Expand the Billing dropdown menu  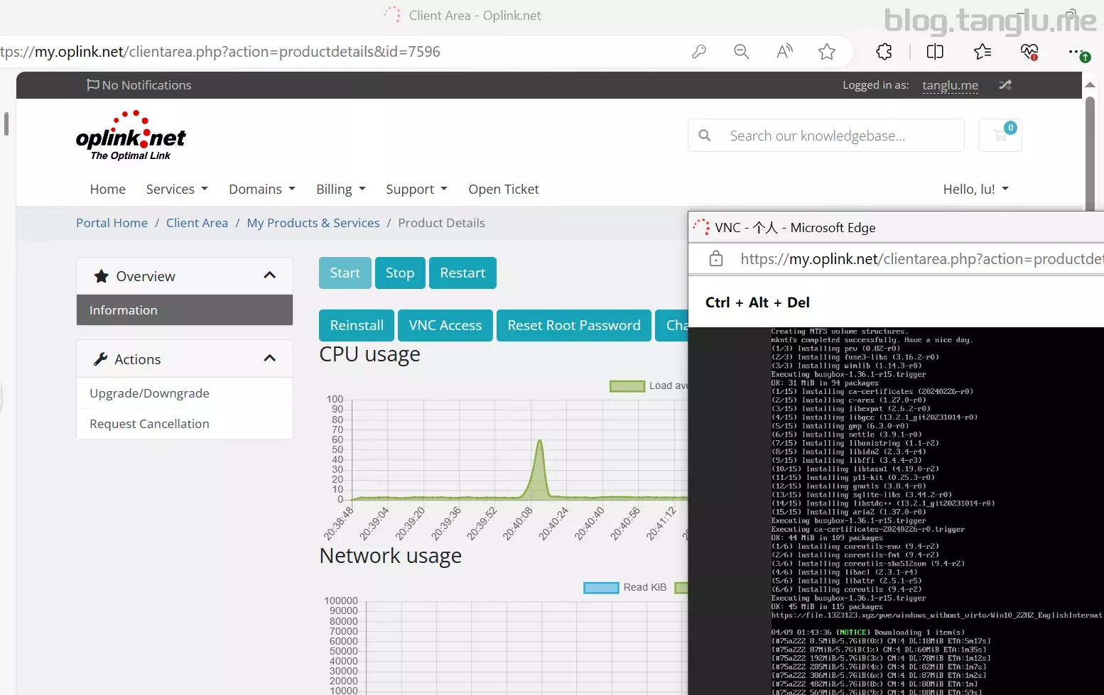coord(340,189)
